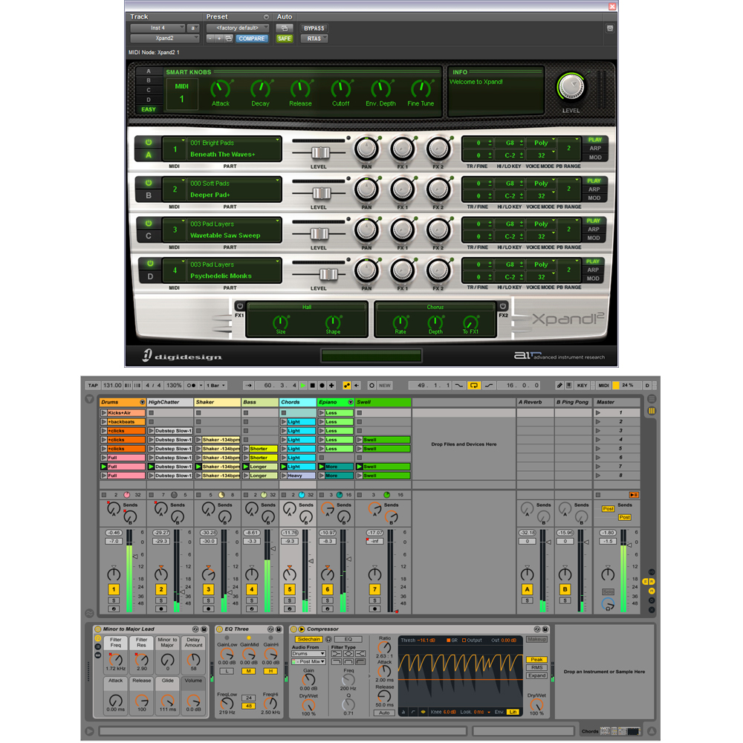Save the EQ Three preset

[279, 629]
